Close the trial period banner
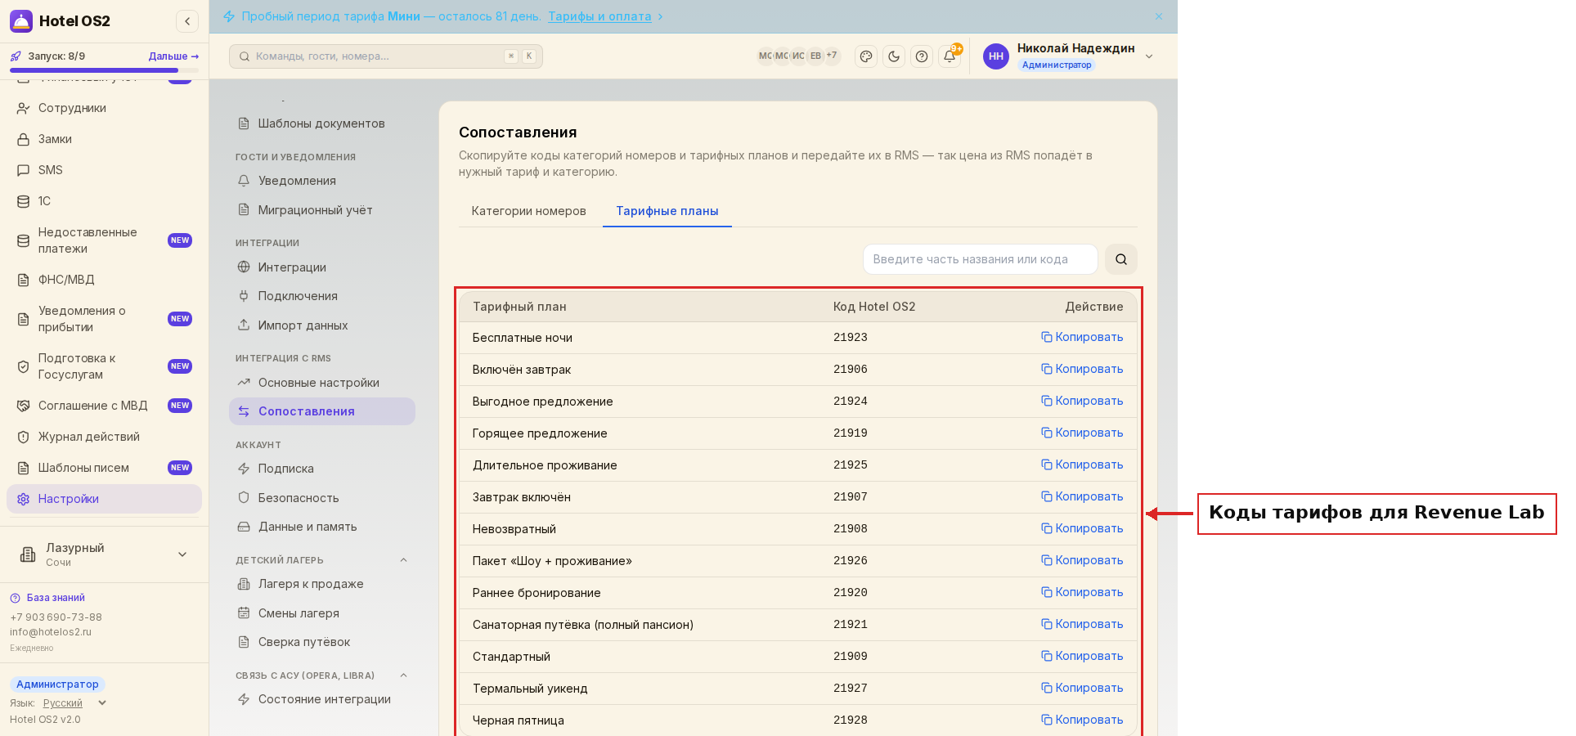Screen dimensions: 1576x736 coord(1159,16)
